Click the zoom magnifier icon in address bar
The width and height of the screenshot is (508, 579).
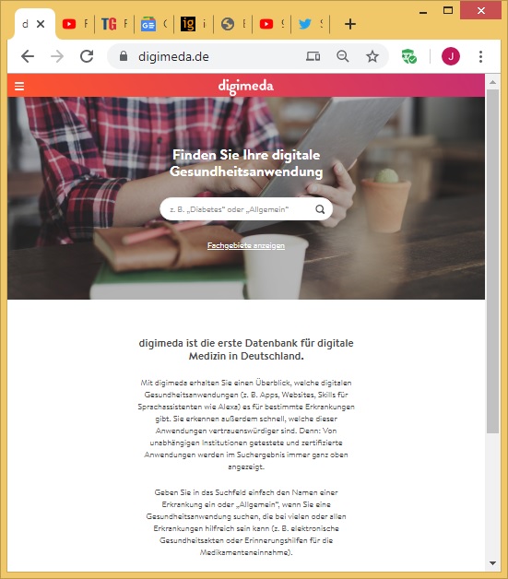pos(343,56)
